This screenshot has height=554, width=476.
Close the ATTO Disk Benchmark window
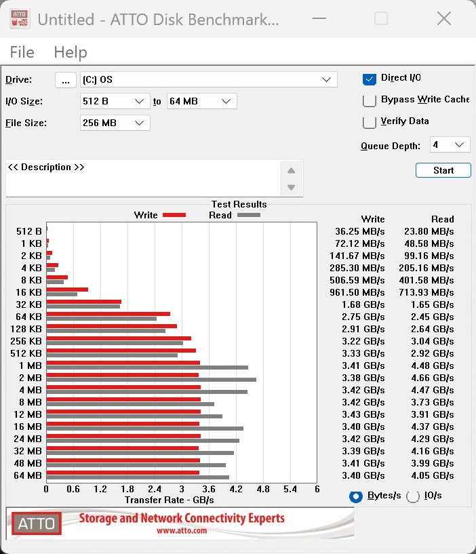point(444,18)
